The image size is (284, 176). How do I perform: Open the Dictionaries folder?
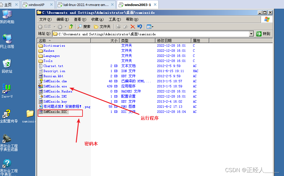[x=52, y=45]
